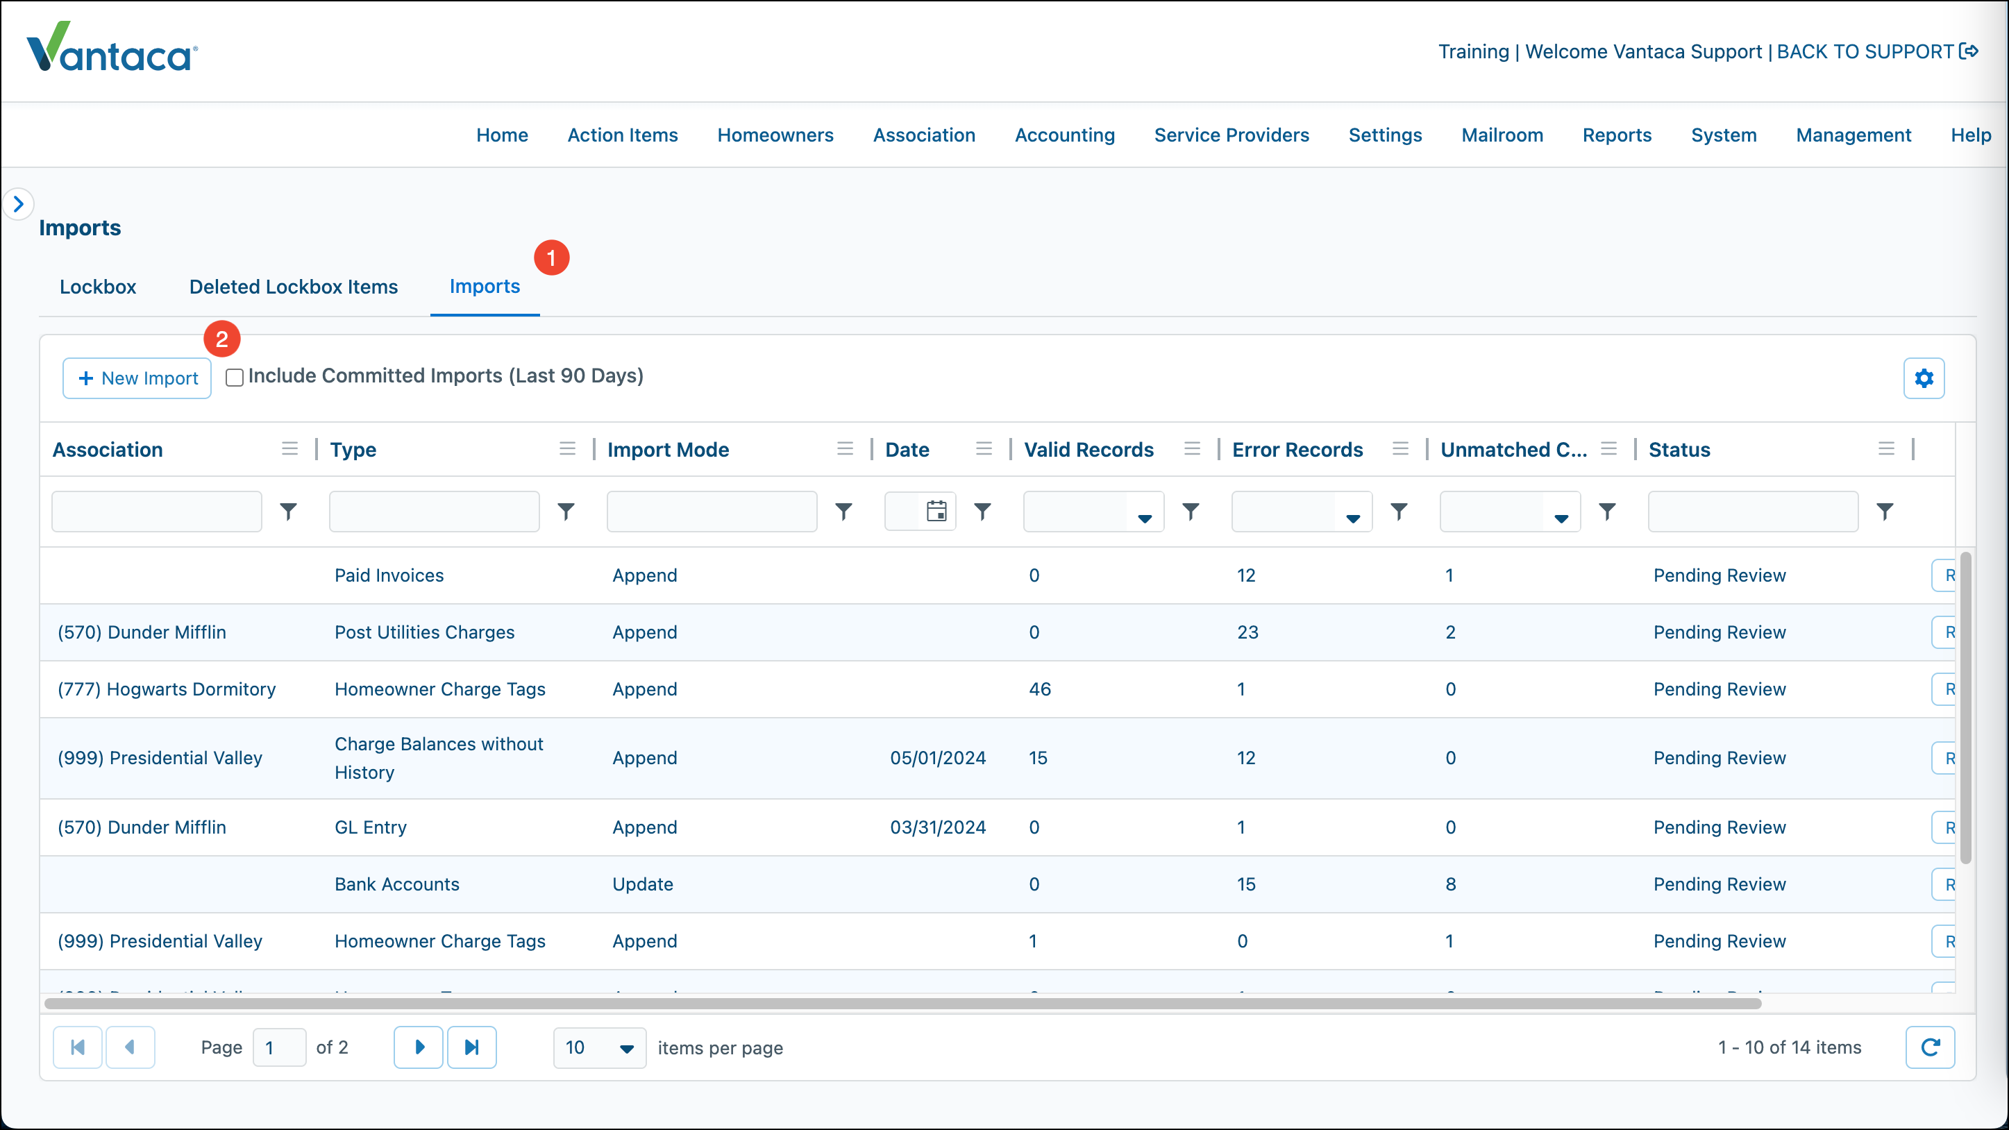
Task: Go to previous page of grid
Action: (129, 1047)
